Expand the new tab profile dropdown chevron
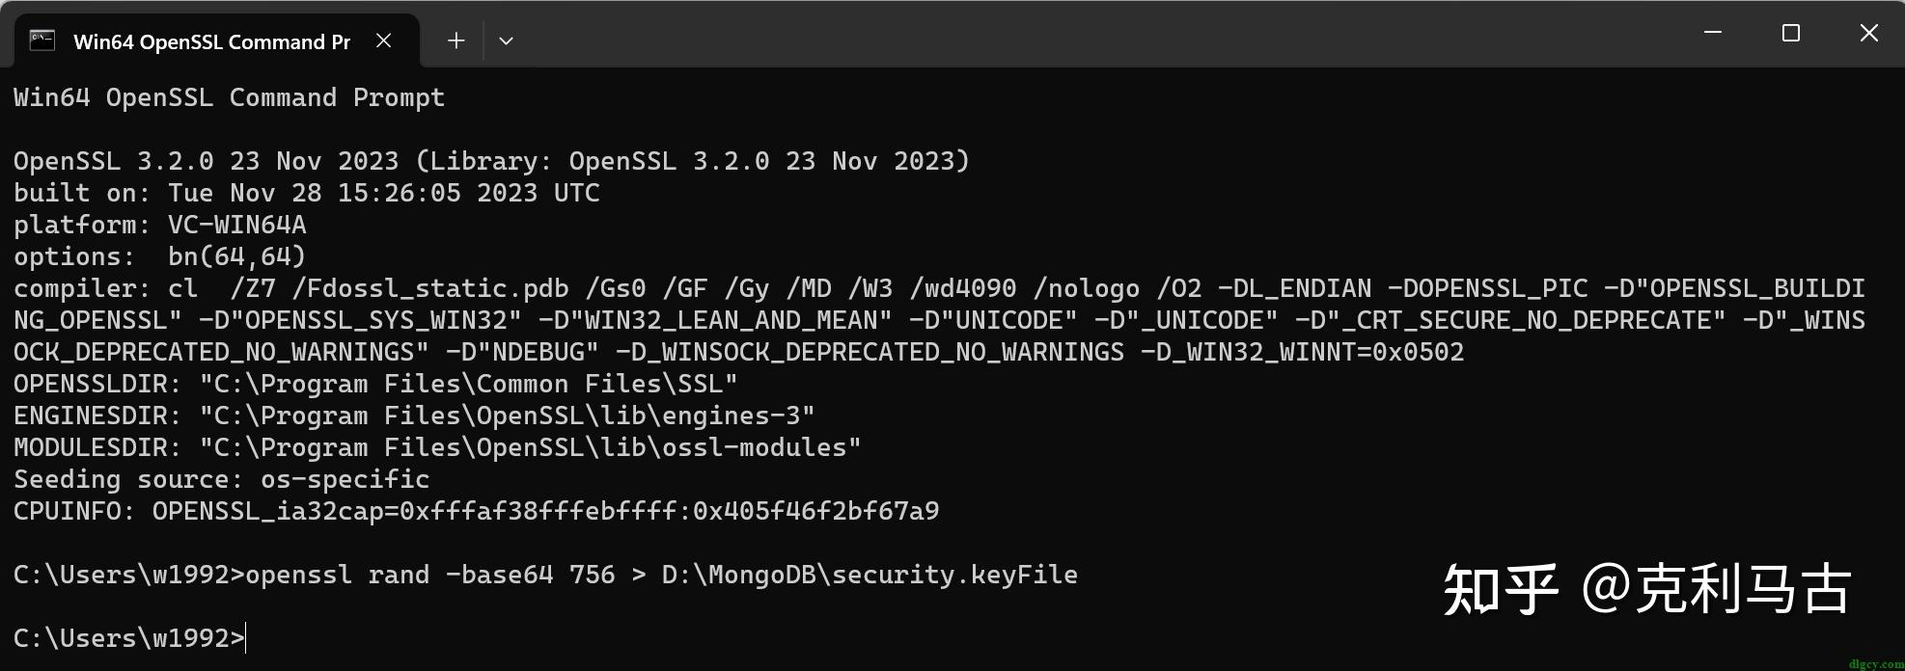1905x671 pixels. point(506,40)
